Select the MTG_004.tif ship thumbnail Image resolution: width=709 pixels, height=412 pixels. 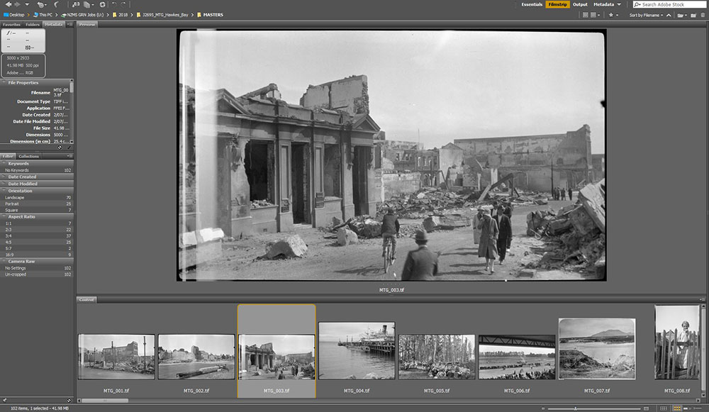click(357, 350)
